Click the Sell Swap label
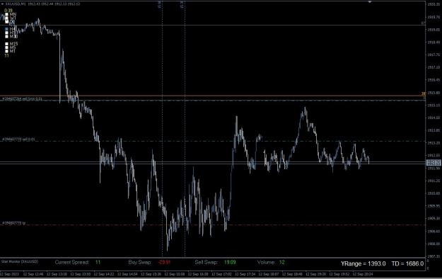The height and width of the screenshot is (279, 442). tap(206, 262)
